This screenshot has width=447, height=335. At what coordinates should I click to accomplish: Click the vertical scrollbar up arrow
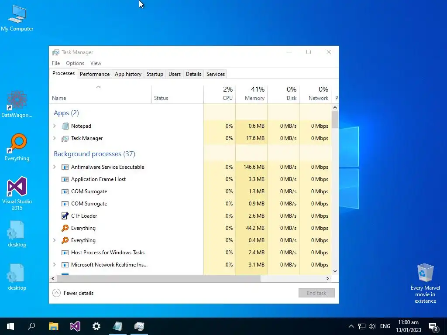click(x=335, y=107)
